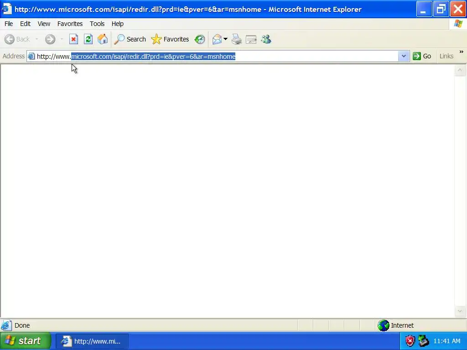The image size is (467, 350).
Task: Click the status bar IE page icon
Action: [x=6, y=325]
